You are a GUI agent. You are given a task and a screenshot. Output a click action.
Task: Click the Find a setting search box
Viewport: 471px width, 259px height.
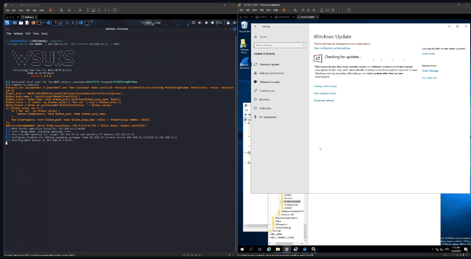point(280,45)
